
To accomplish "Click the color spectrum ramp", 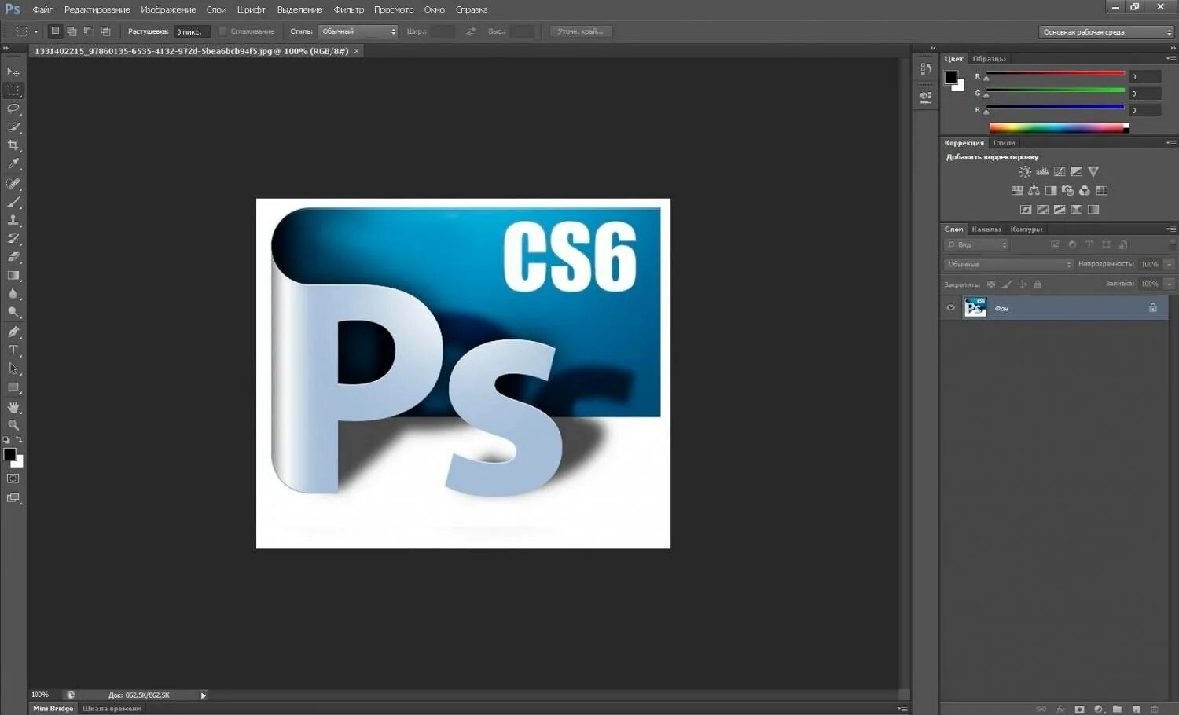I will (1059, 127).
